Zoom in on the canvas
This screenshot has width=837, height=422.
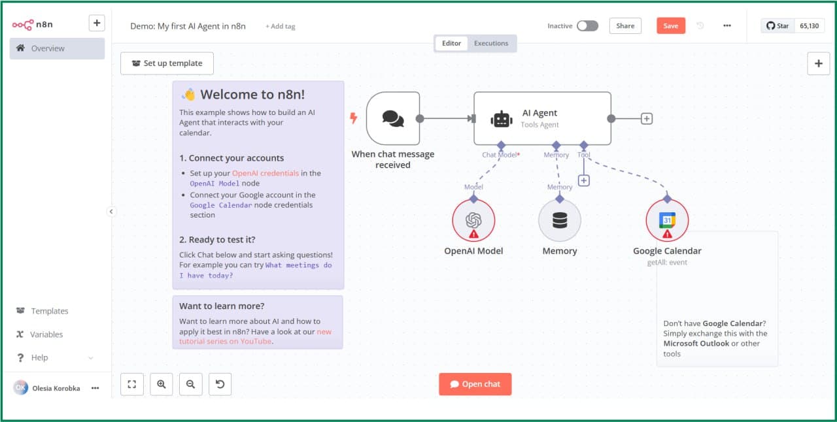[x=162, y=384]
